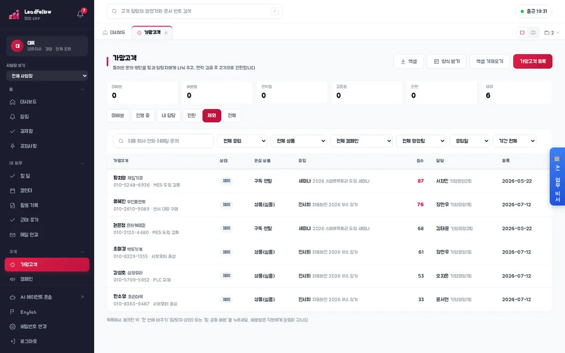Open 메일 연결 in the sidebar

point(47,234)
